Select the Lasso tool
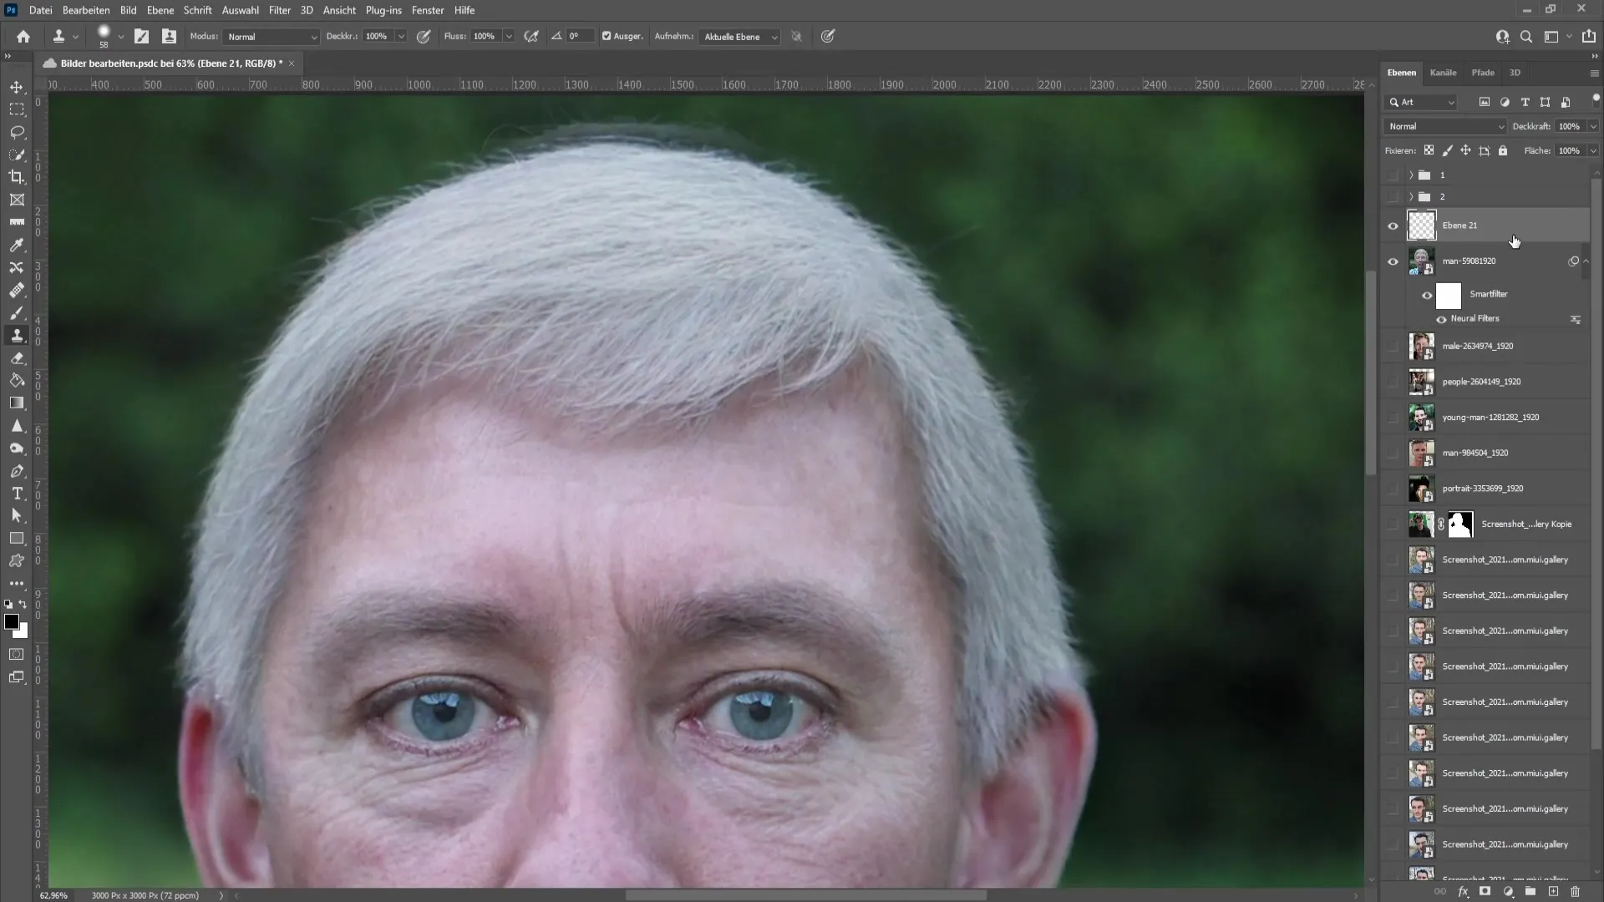The width and height of the screenshot is (1604, 902). [x=17, y=131]
